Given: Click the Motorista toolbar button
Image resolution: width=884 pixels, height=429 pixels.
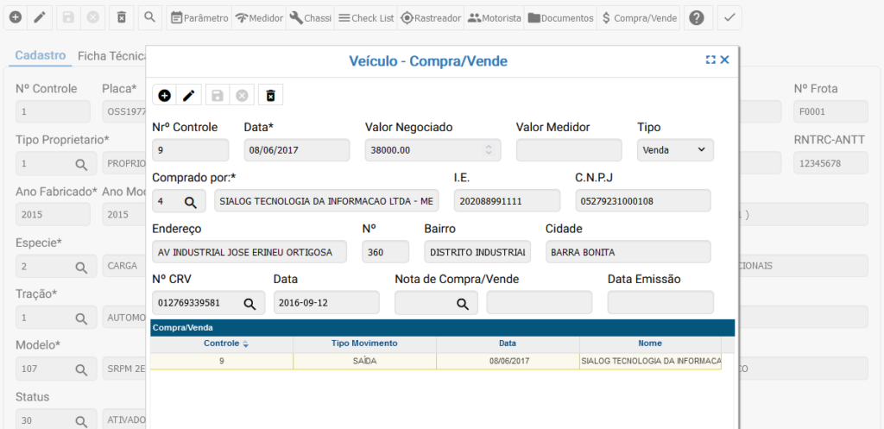Looking at the screenshot, I should pos(495,17).
